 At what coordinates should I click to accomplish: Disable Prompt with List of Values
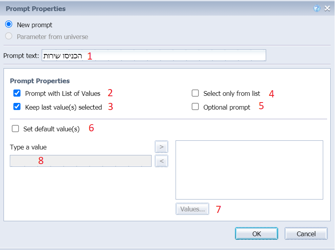point(17,93)
